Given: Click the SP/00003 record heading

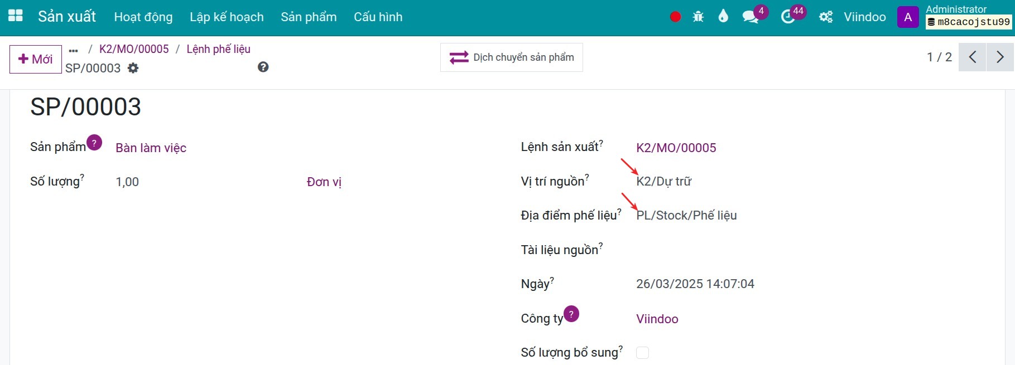Looking at the screenshot, I should pyautogui.click(x=85, y=106).
